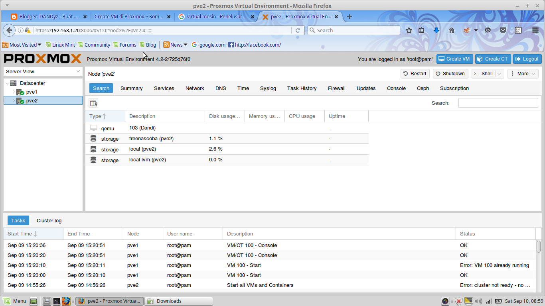Viewport: 545px width, 306px height.
Task: Click the column layout icon above the table
Action: (93, 104)
